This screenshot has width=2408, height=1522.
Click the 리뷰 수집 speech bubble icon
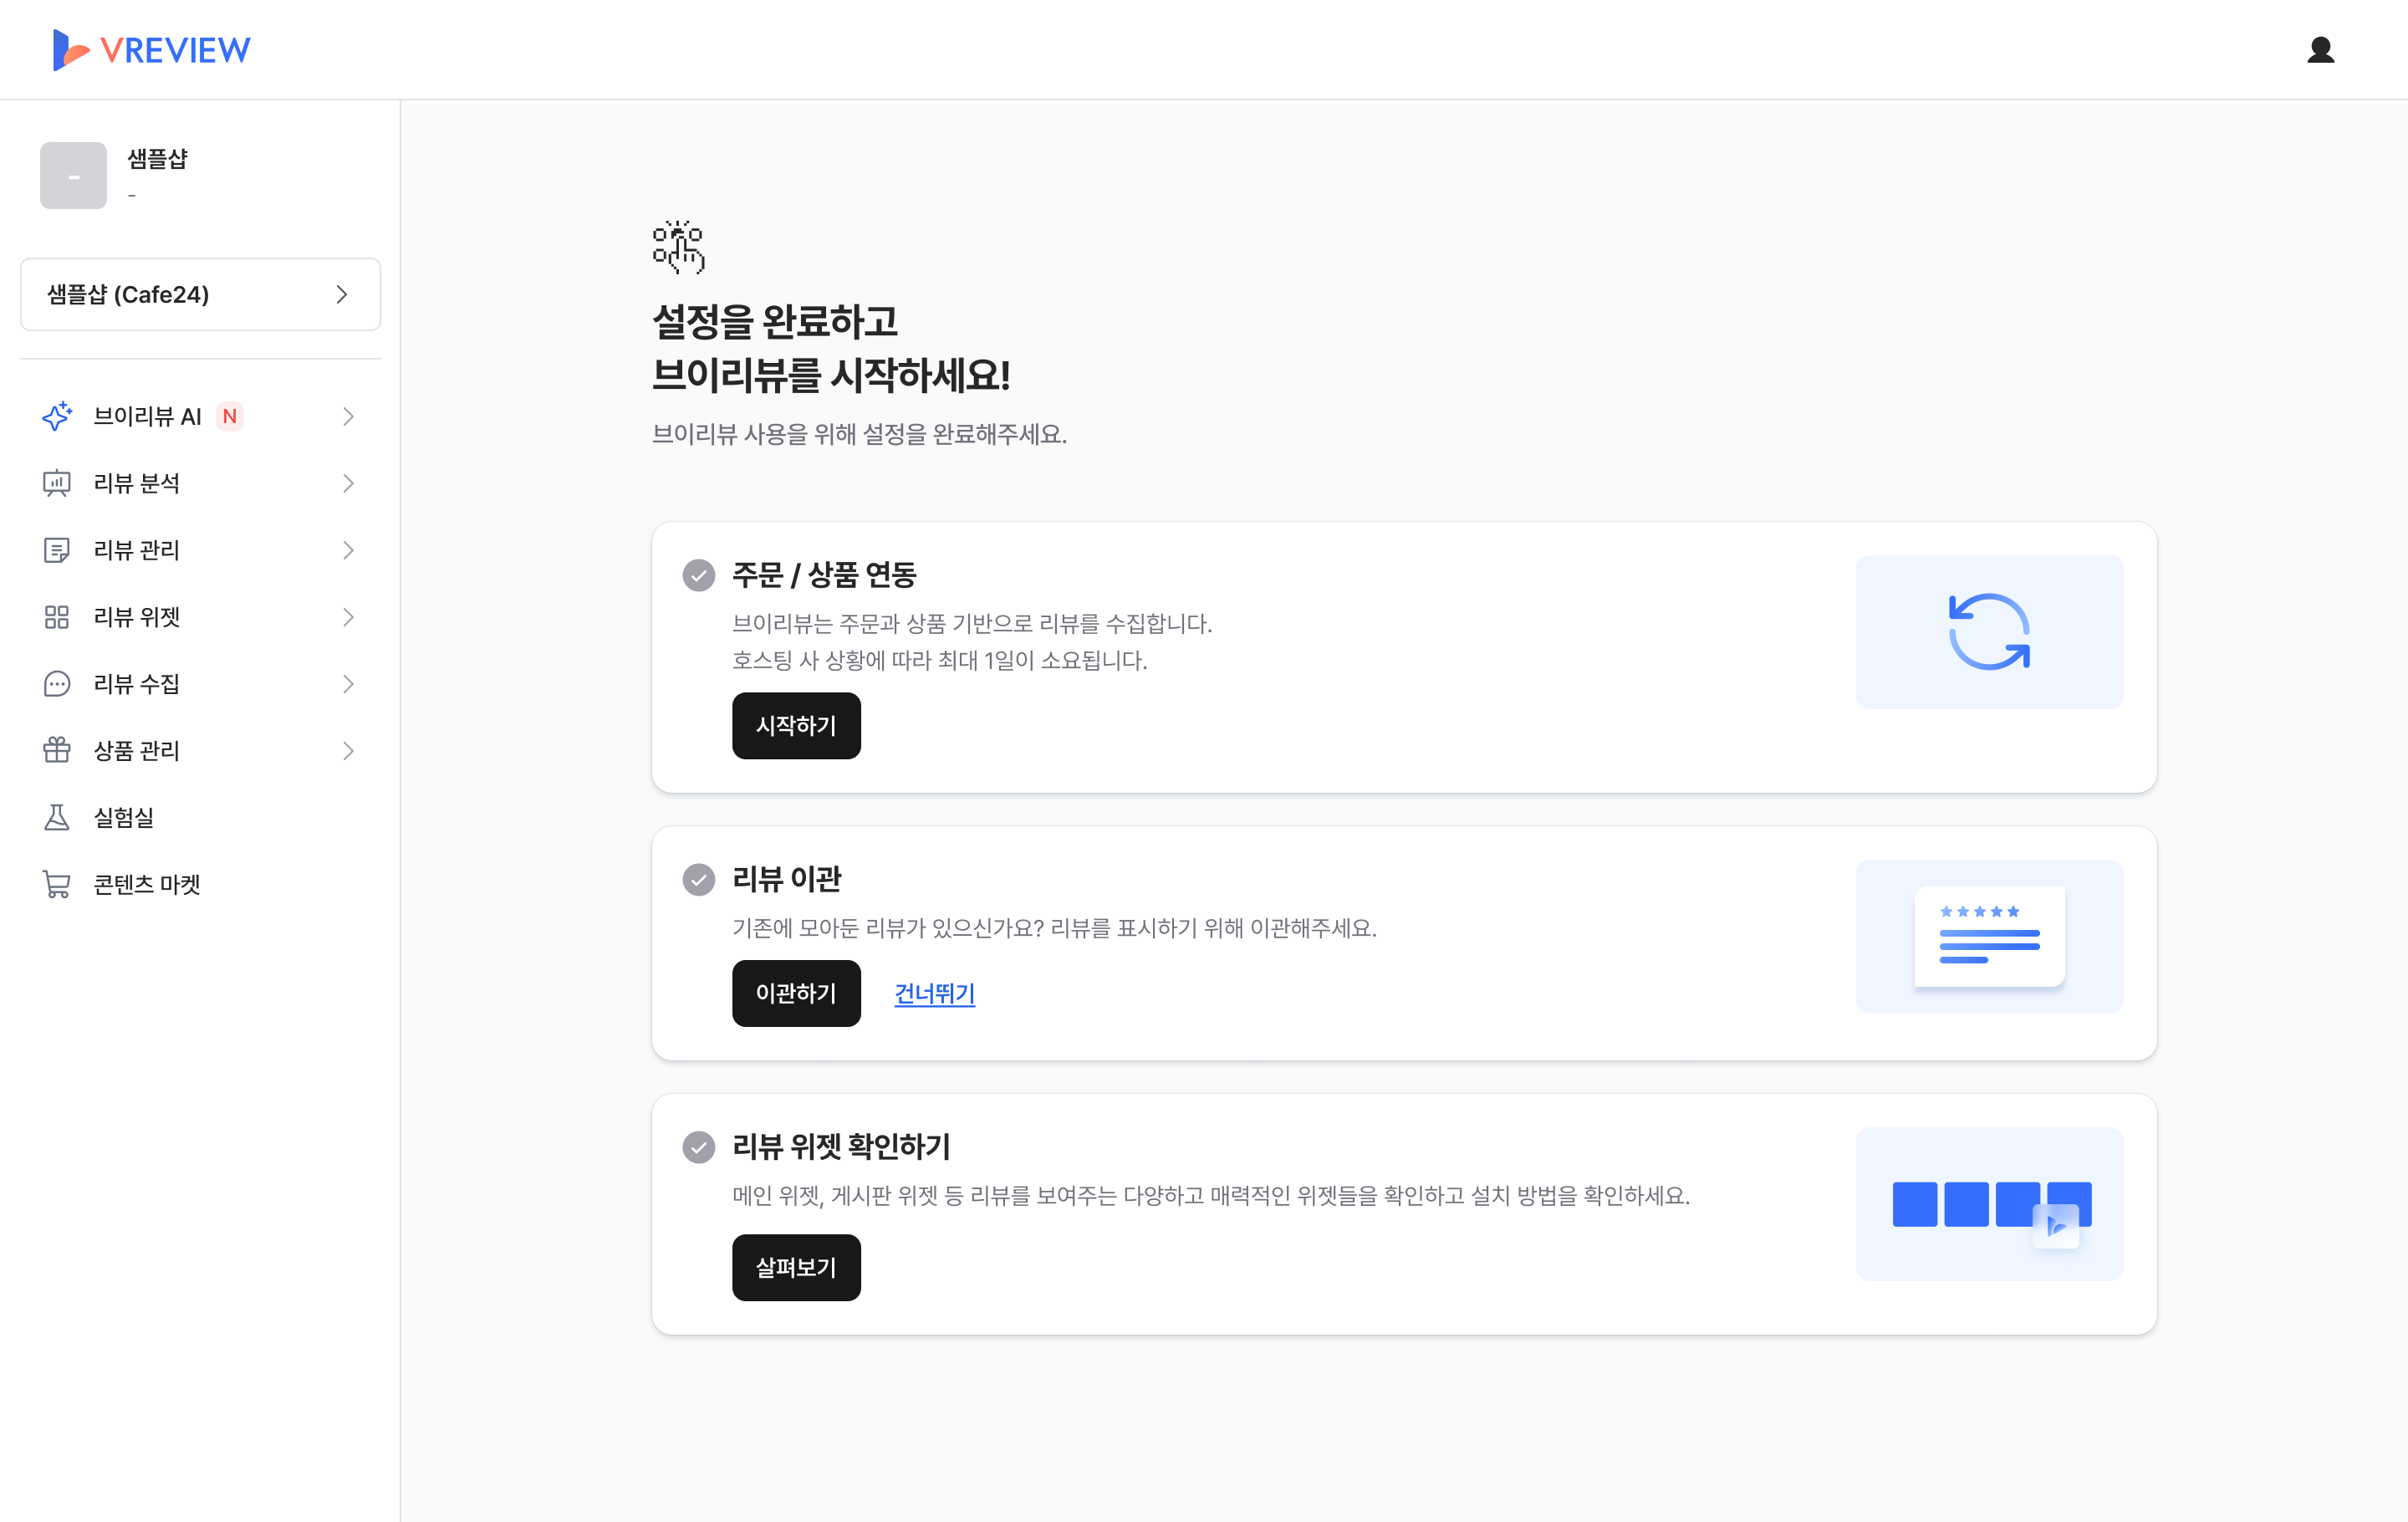tap(57, 684)
